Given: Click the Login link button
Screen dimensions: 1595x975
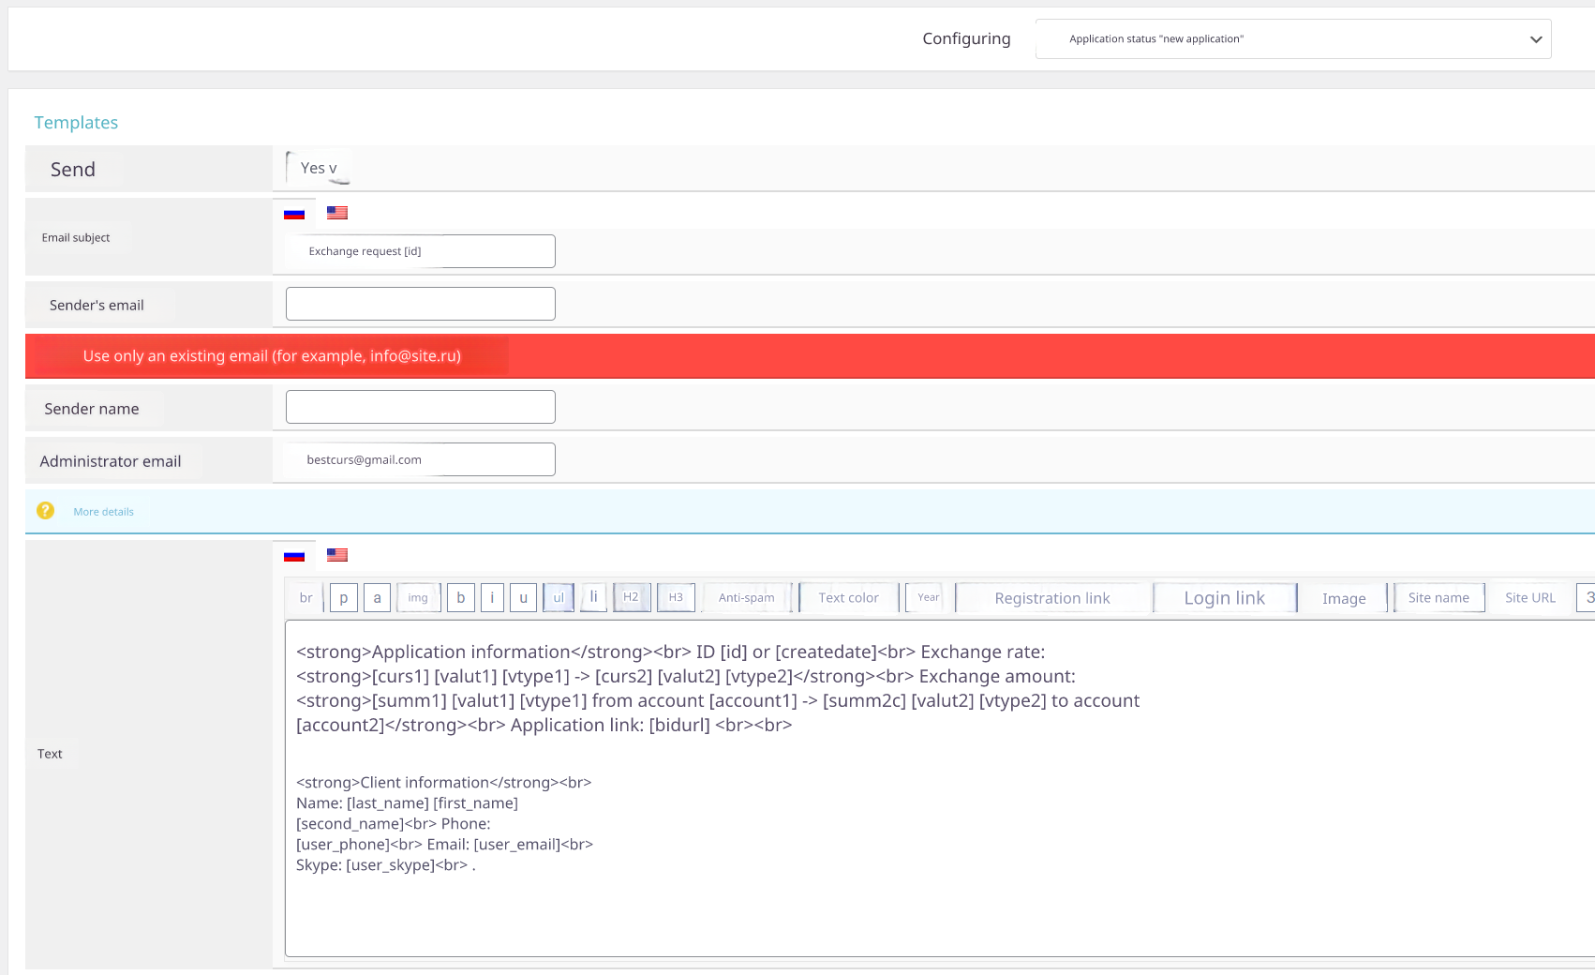Looking at the screenshot, I should pyautogui.click(x=1224, y=598).
